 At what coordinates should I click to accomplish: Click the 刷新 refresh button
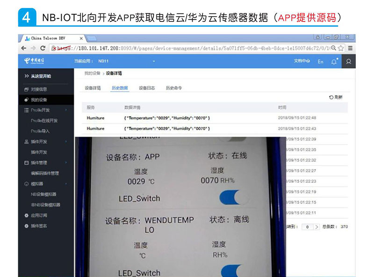336,97
